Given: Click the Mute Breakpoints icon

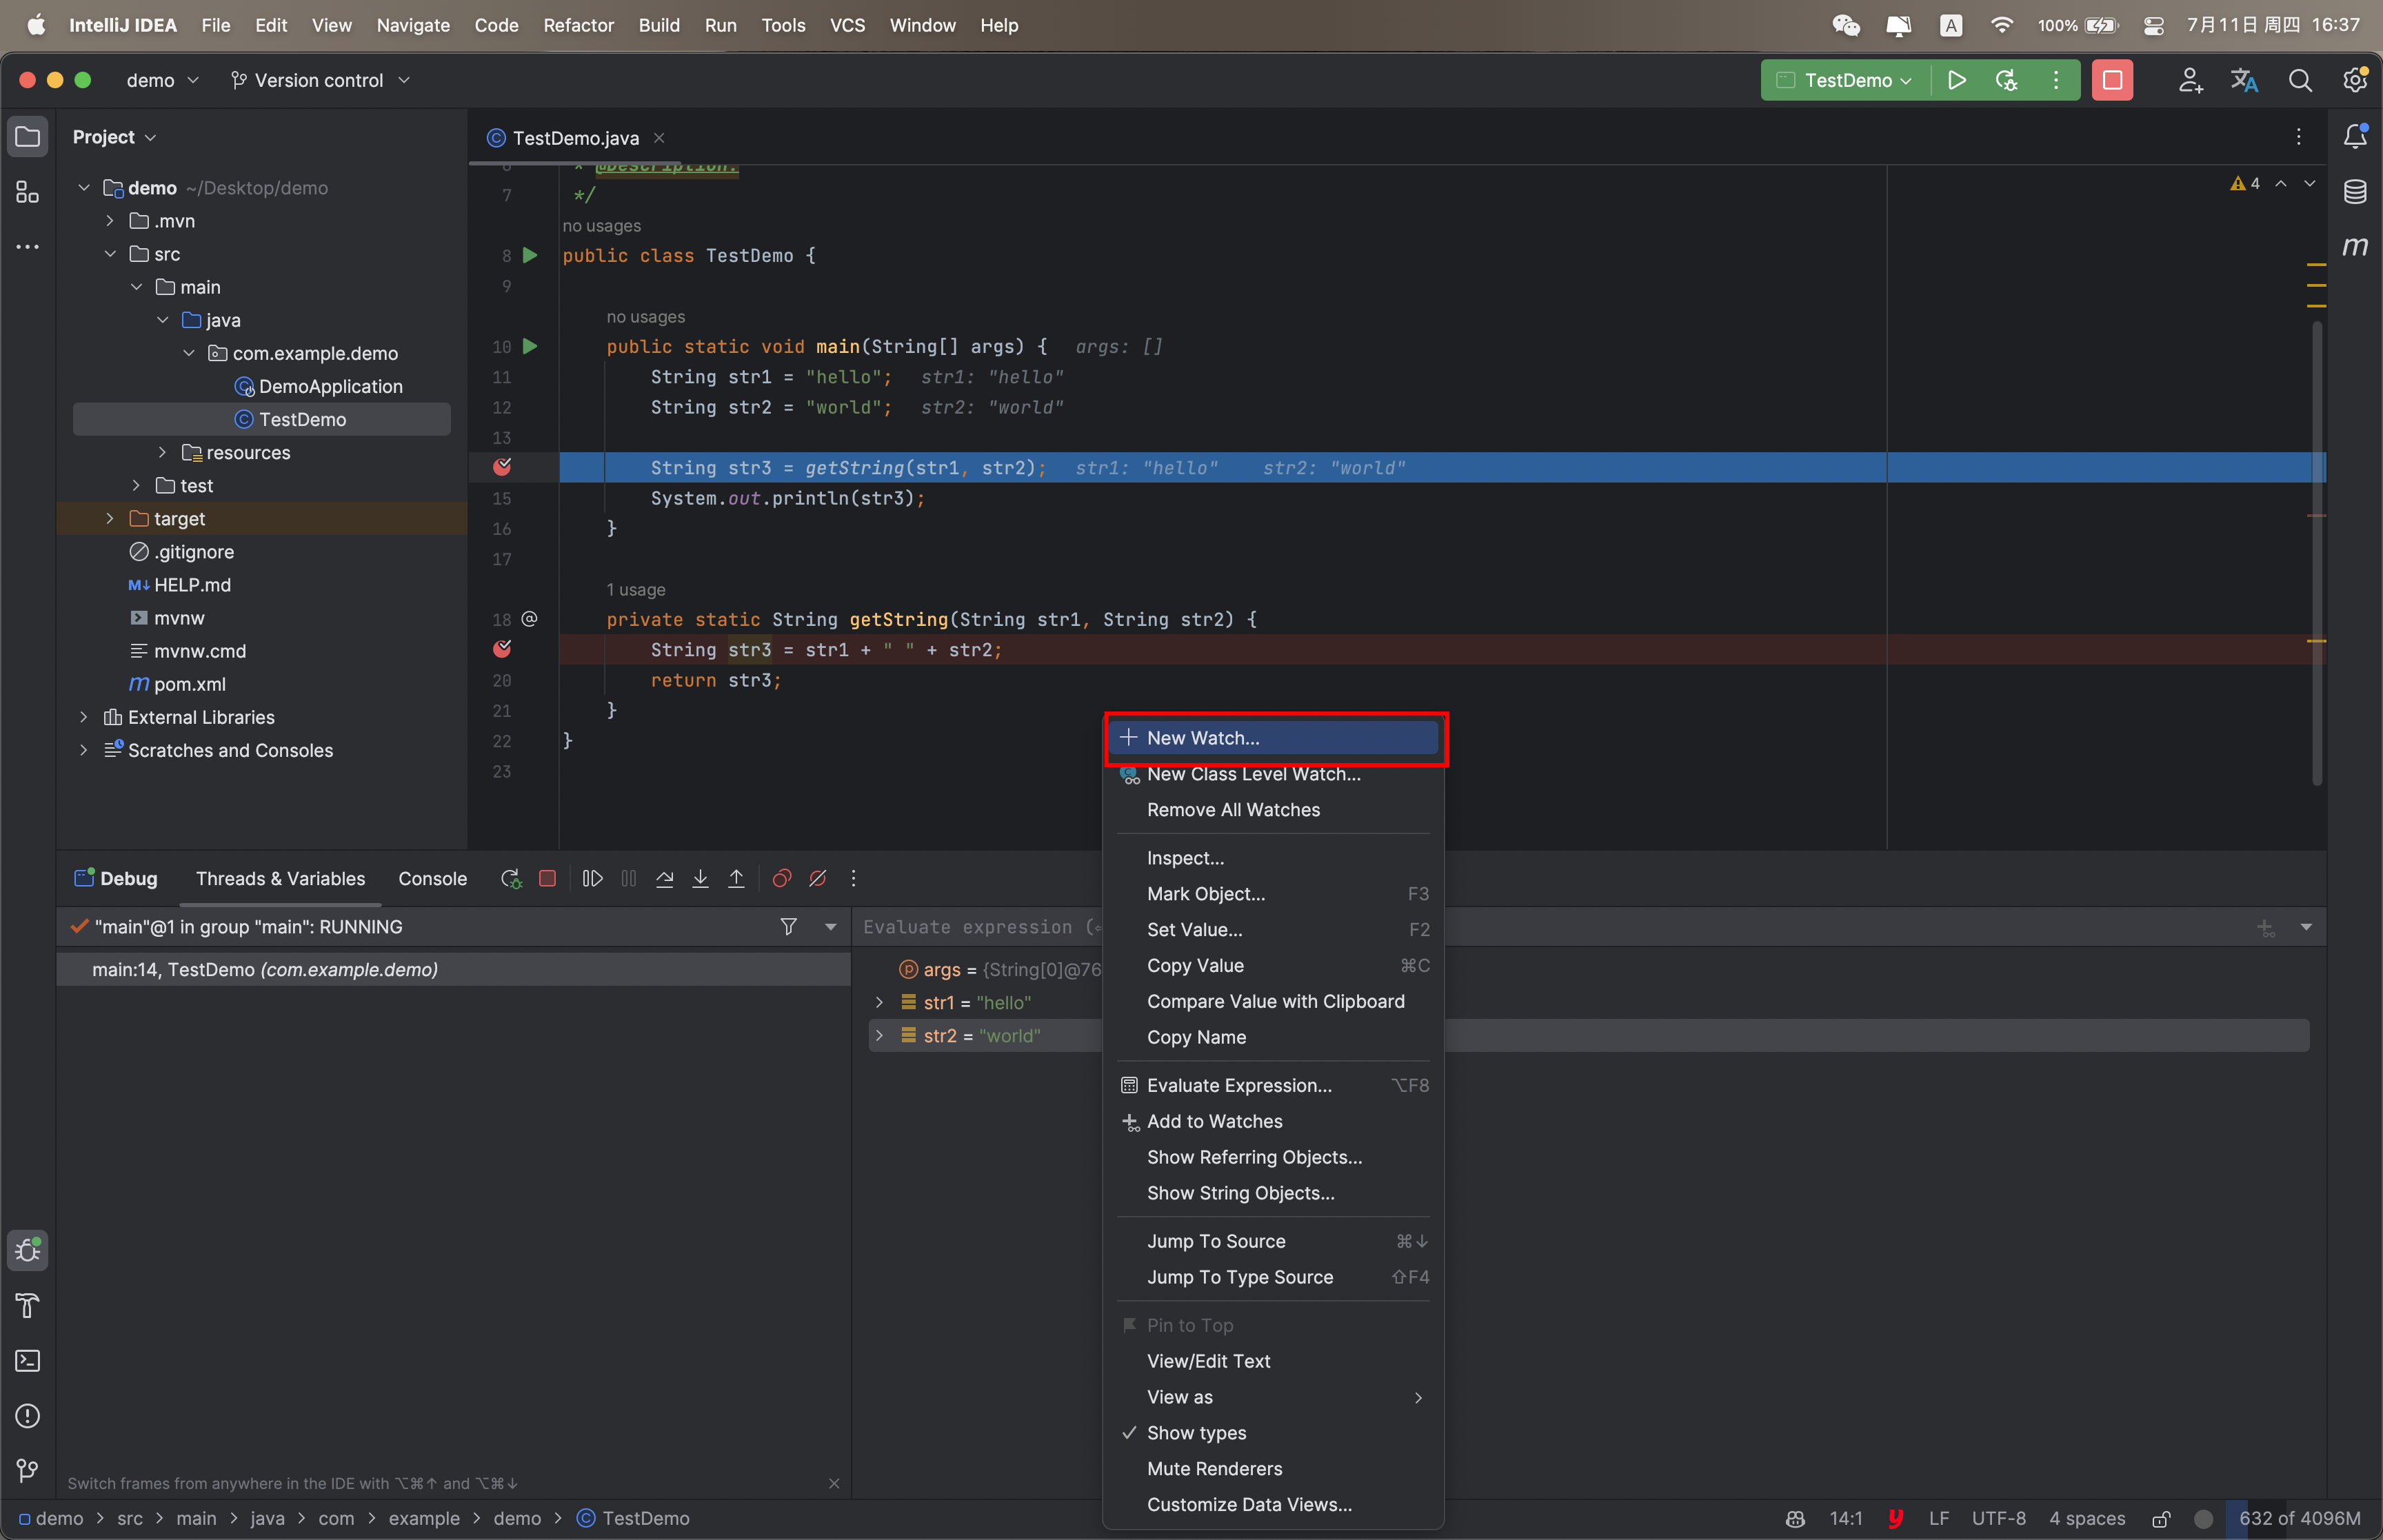Looking at the screenshot, I should 817,878.
